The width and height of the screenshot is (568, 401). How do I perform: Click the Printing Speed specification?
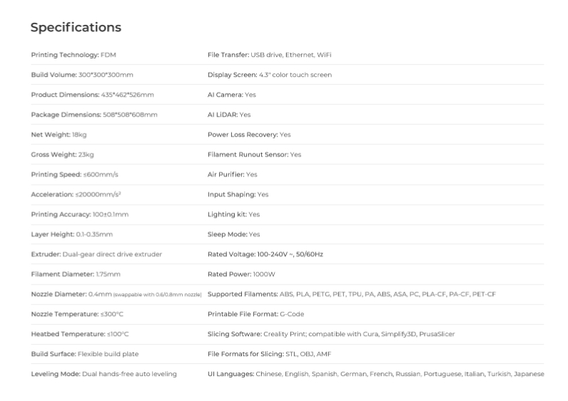[75, 175]
